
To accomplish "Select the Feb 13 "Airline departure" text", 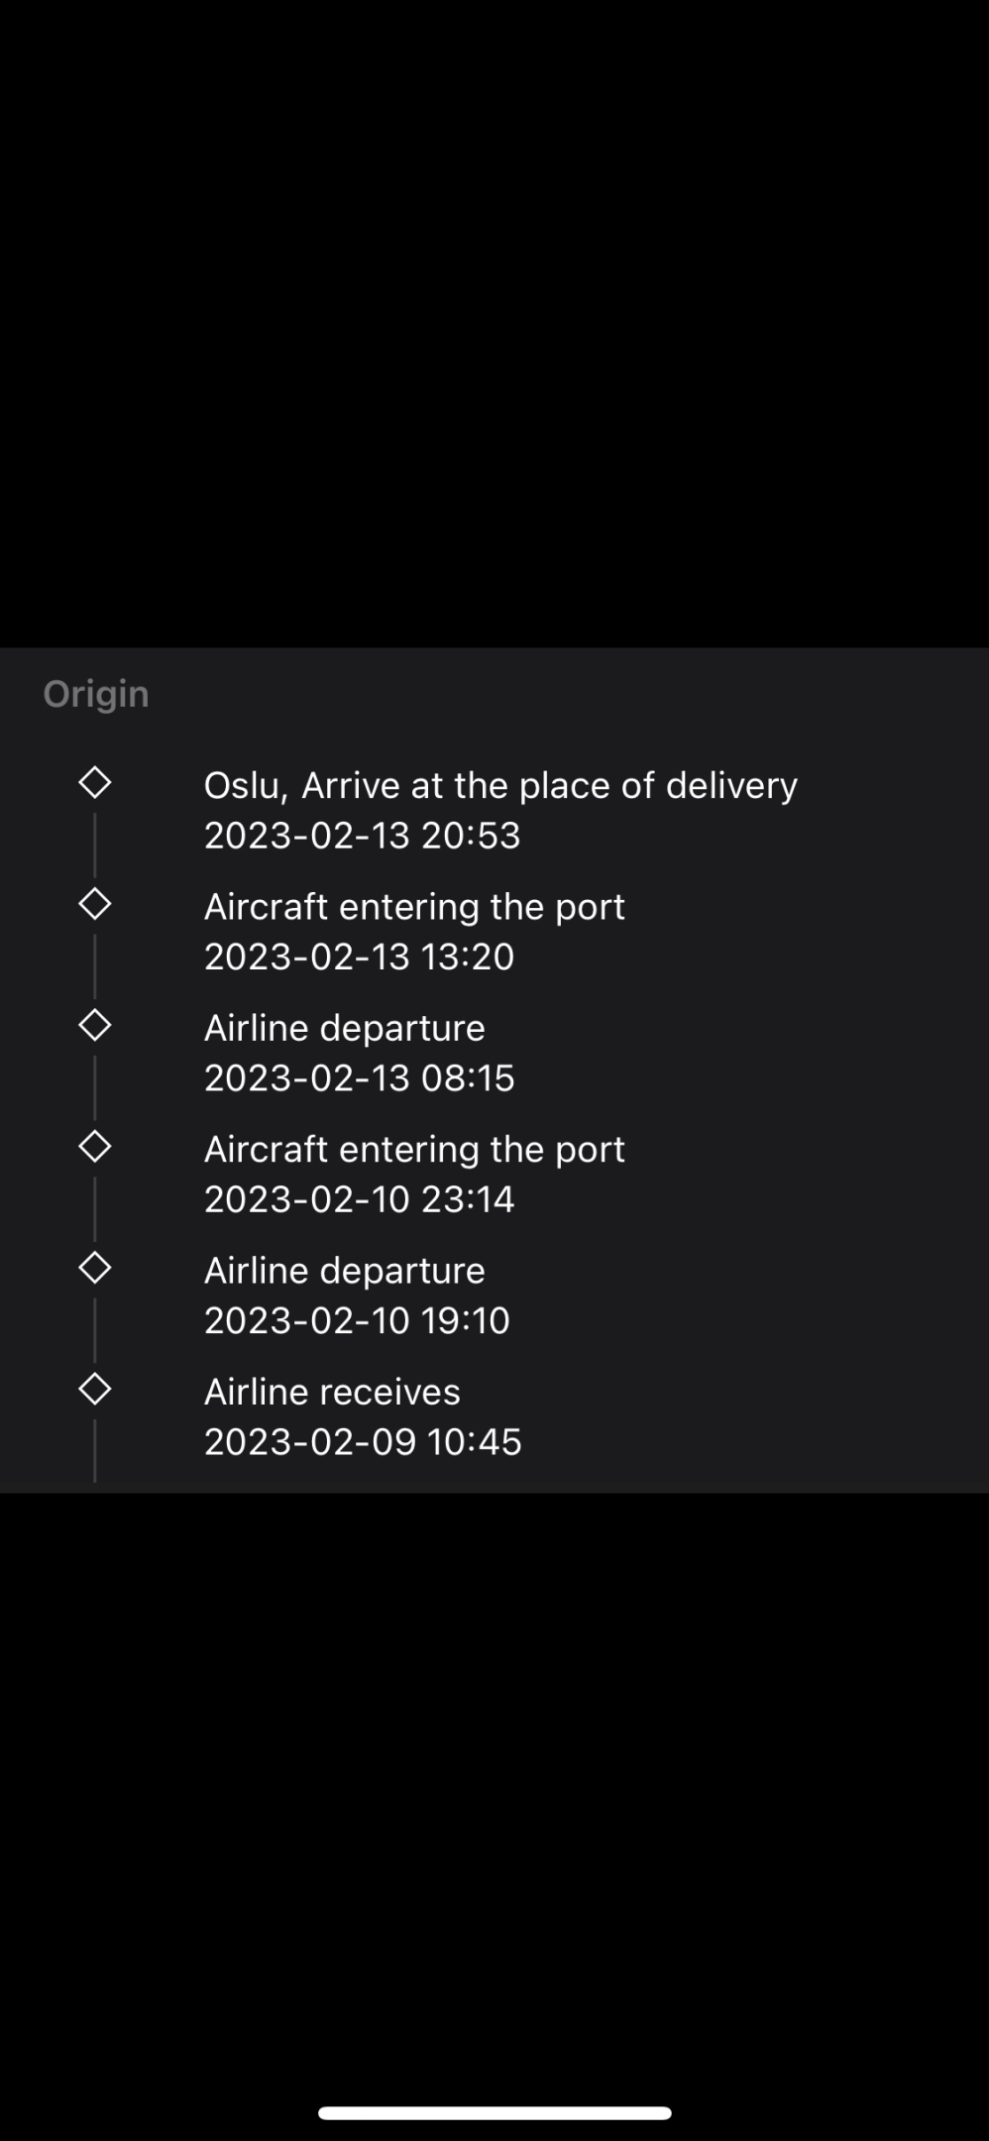I will point(345,1028).
